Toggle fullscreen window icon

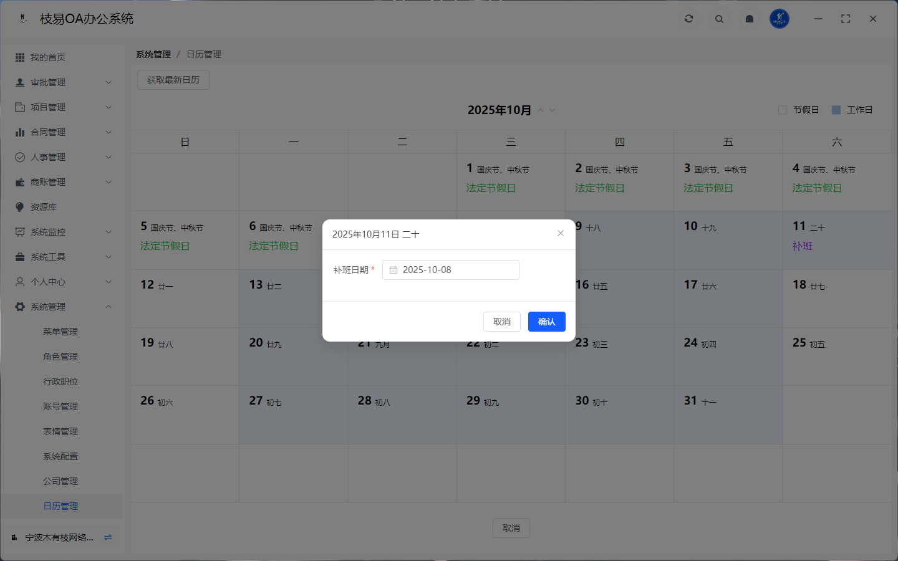pyautogui.click(x=846, y=19)
